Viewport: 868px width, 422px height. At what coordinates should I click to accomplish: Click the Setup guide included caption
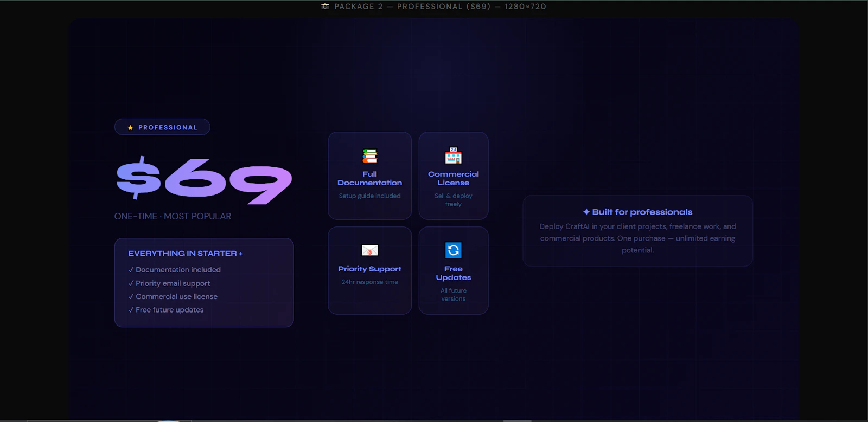click(x=370, y=196)
